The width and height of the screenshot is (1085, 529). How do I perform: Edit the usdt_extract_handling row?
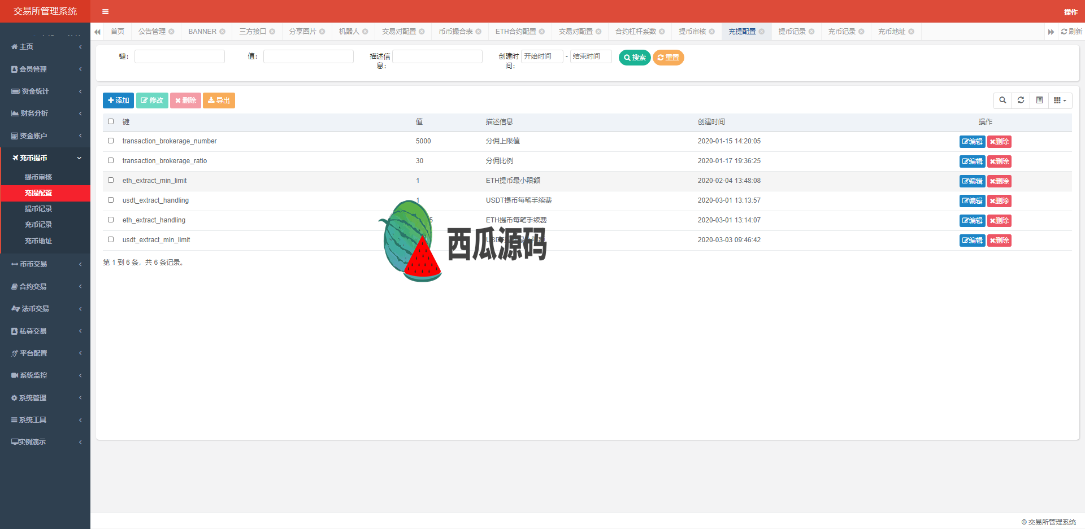tap(972, 201)
